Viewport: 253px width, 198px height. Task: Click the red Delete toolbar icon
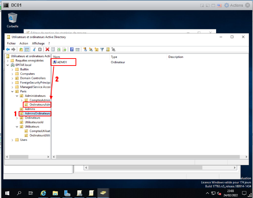click(x=47, y=49)
